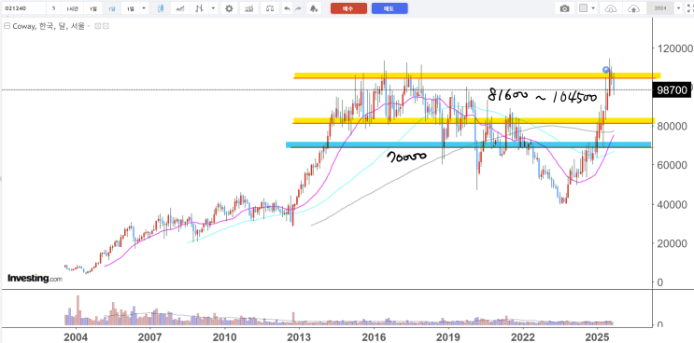Viewport: 694px width, 343px height.
Task: Open the Coway legend title dropdown
Action: pos(89,26)
